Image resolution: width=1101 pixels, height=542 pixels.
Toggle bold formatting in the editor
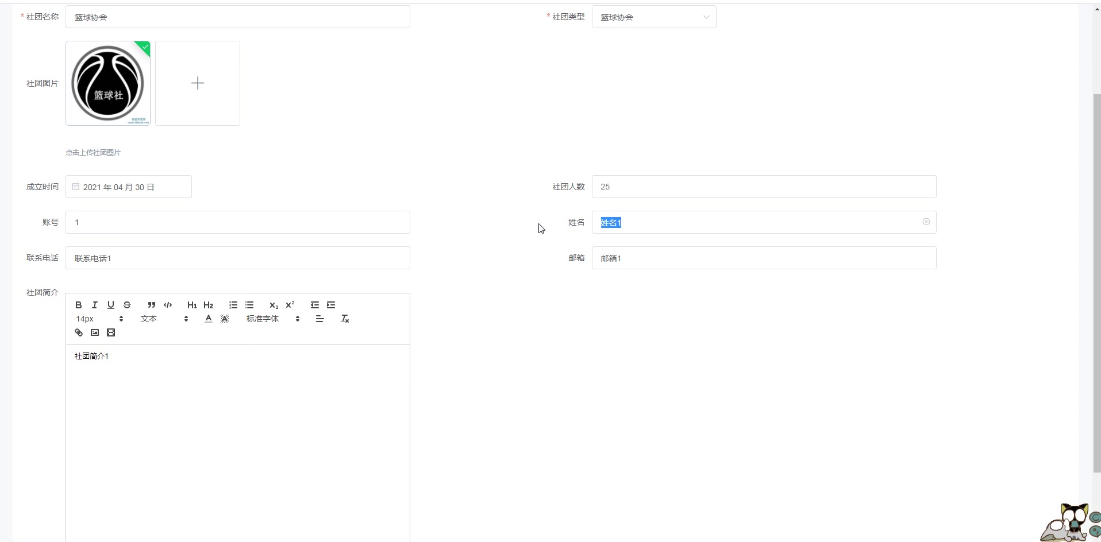point(79,305)
